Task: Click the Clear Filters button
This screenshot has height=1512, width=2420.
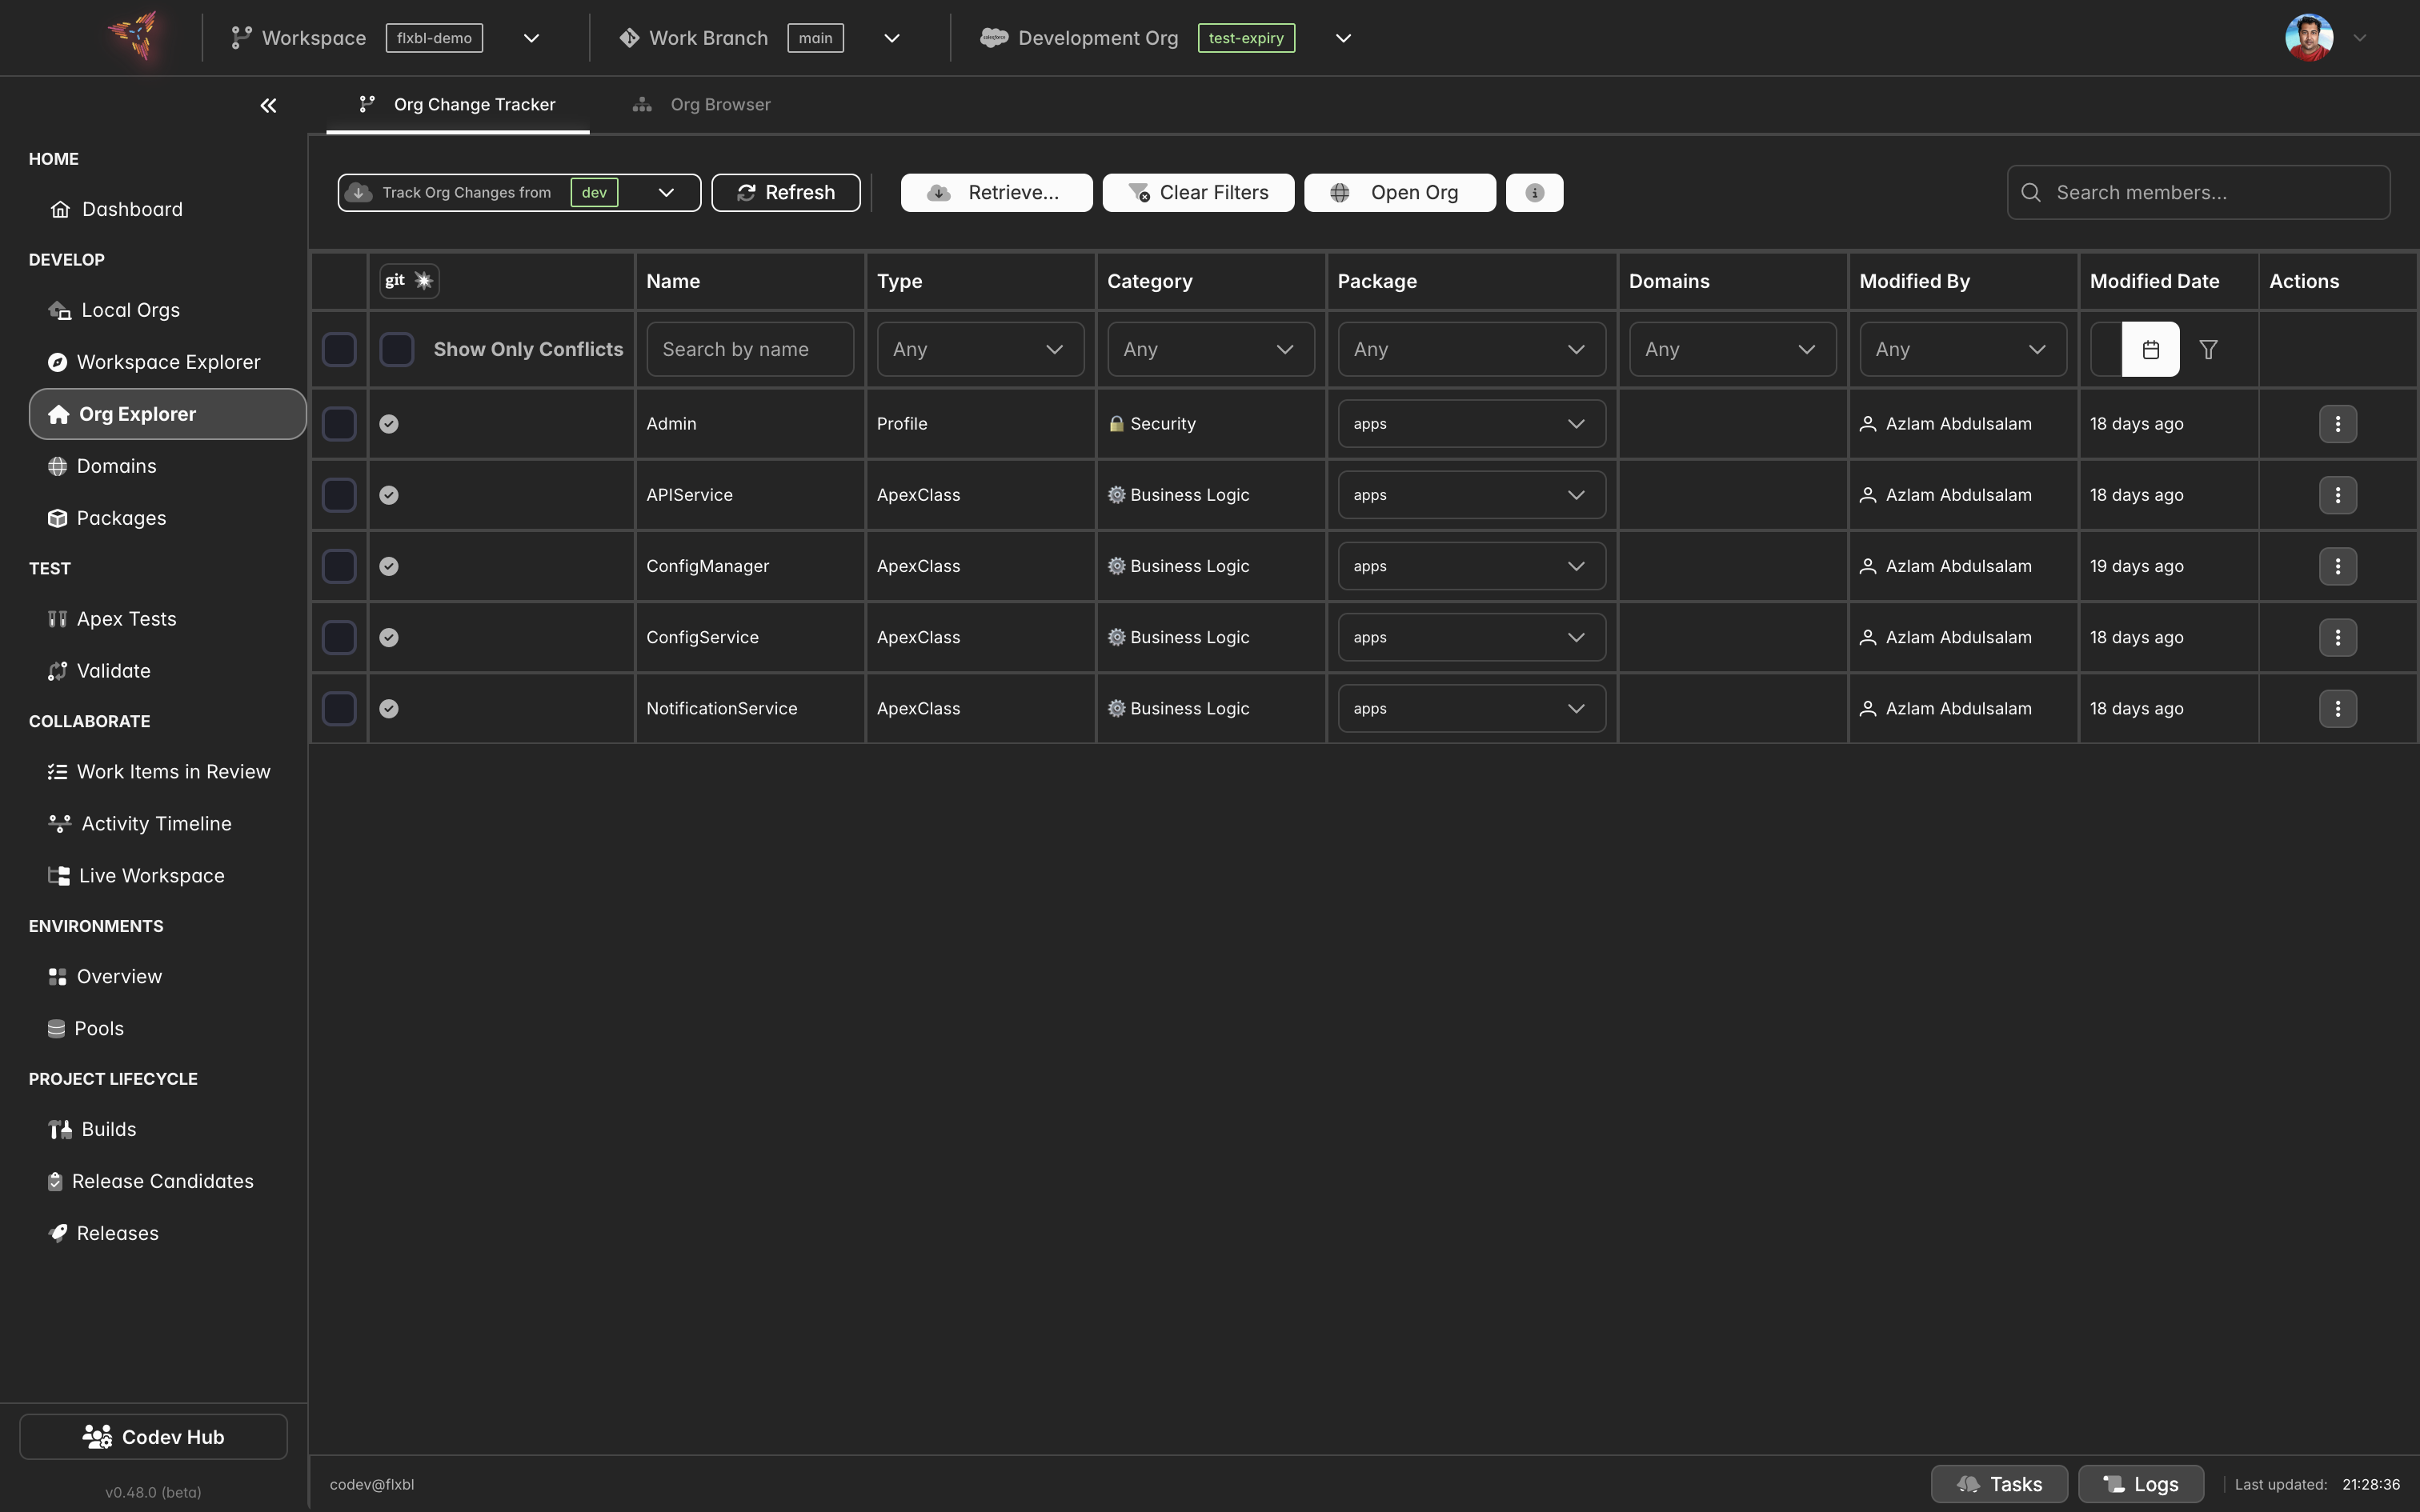Action: coord(1198,192)
